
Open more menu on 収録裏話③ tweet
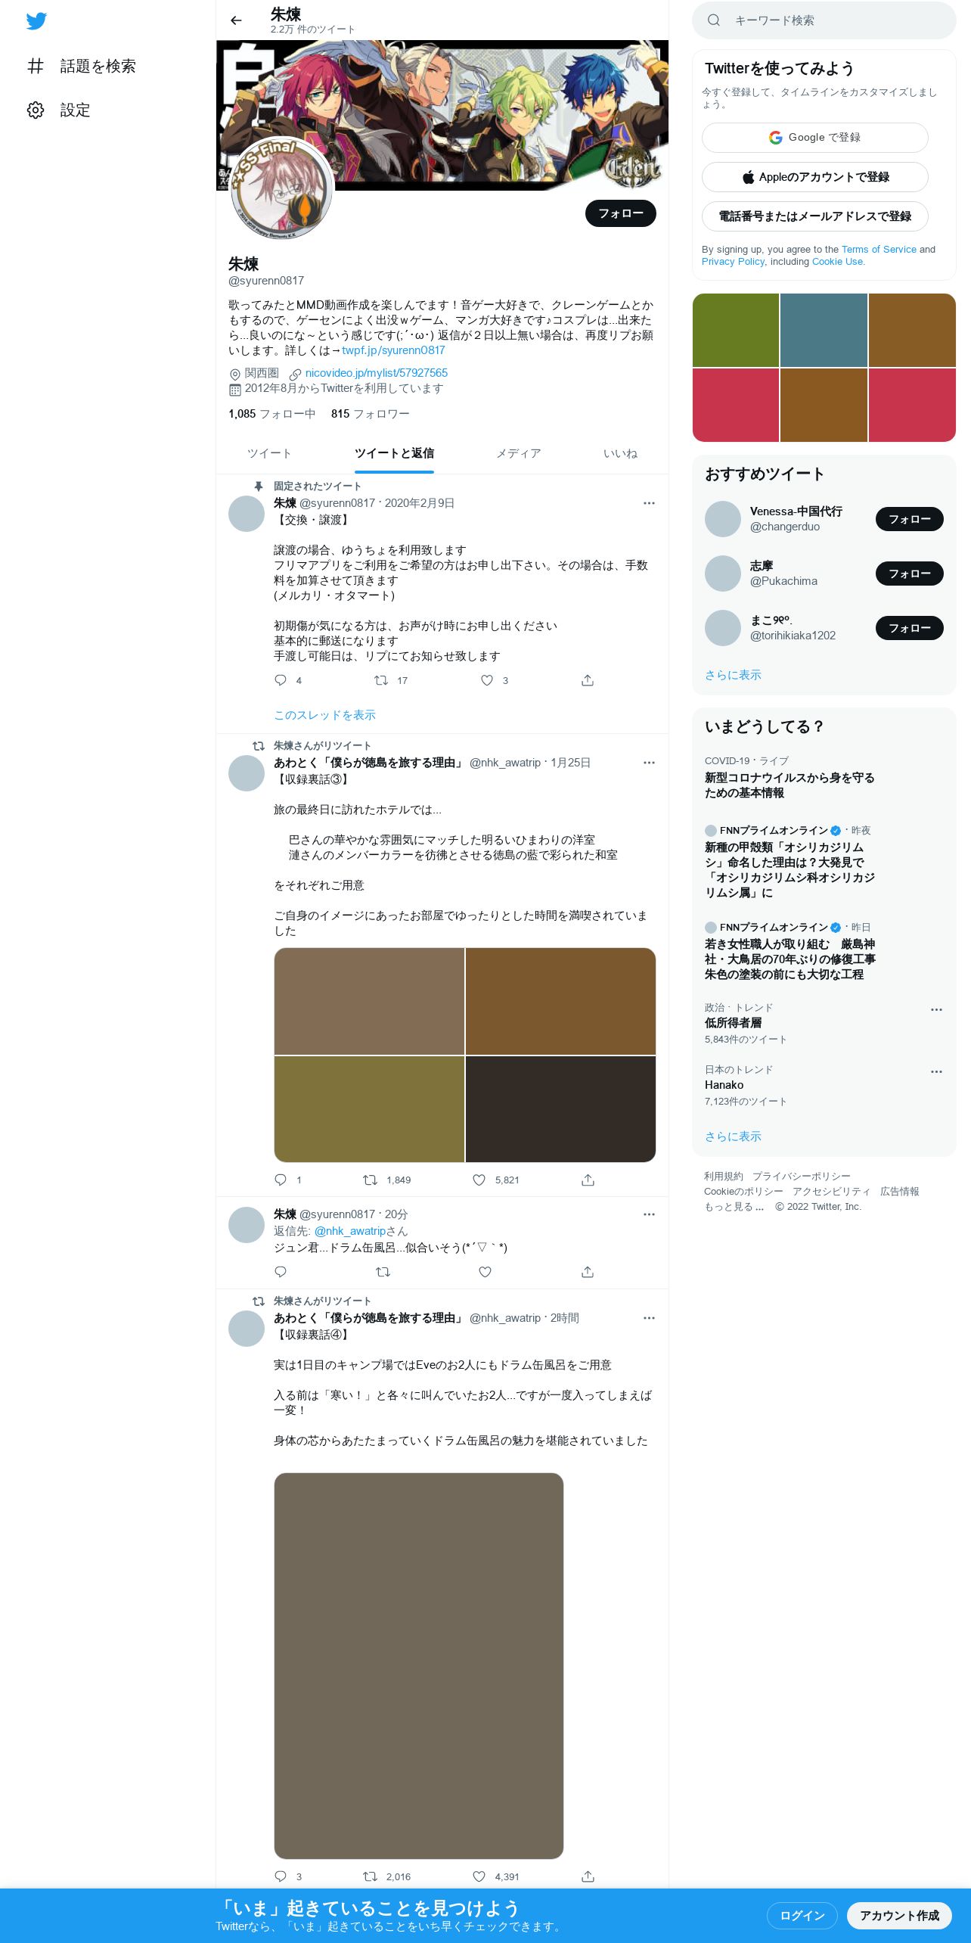[x=649, y=763]
